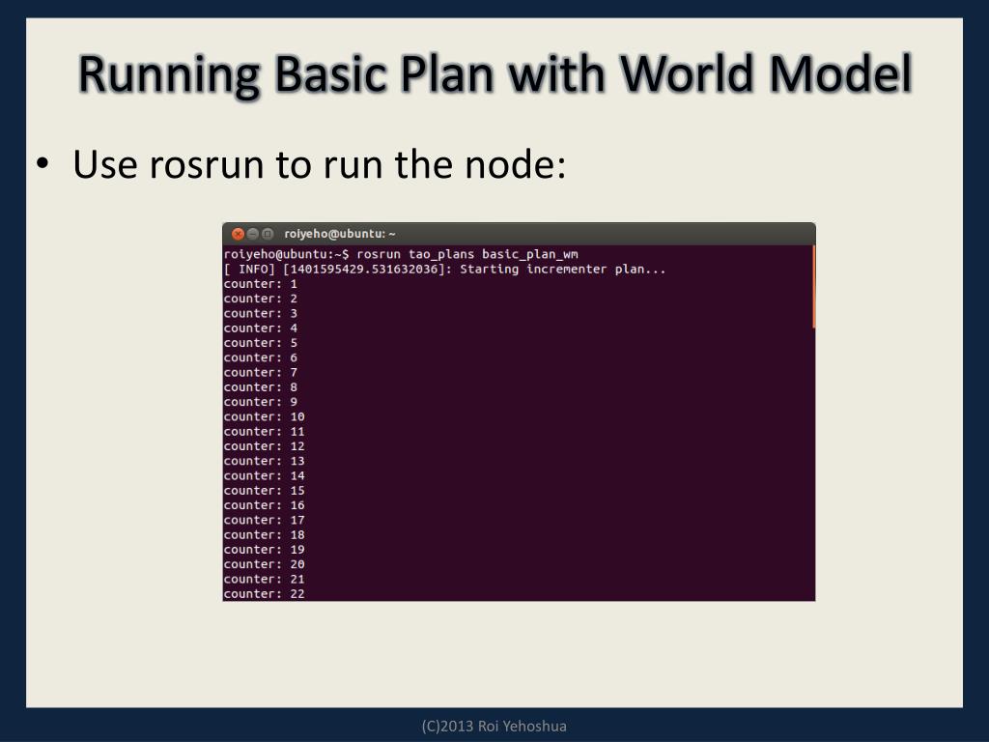
Task: Click the 'counter: 9' output line
Action: tap(261, 402)
